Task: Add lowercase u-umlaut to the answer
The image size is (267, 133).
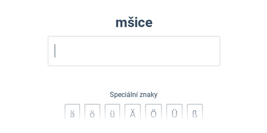Action: pos(112,112)
